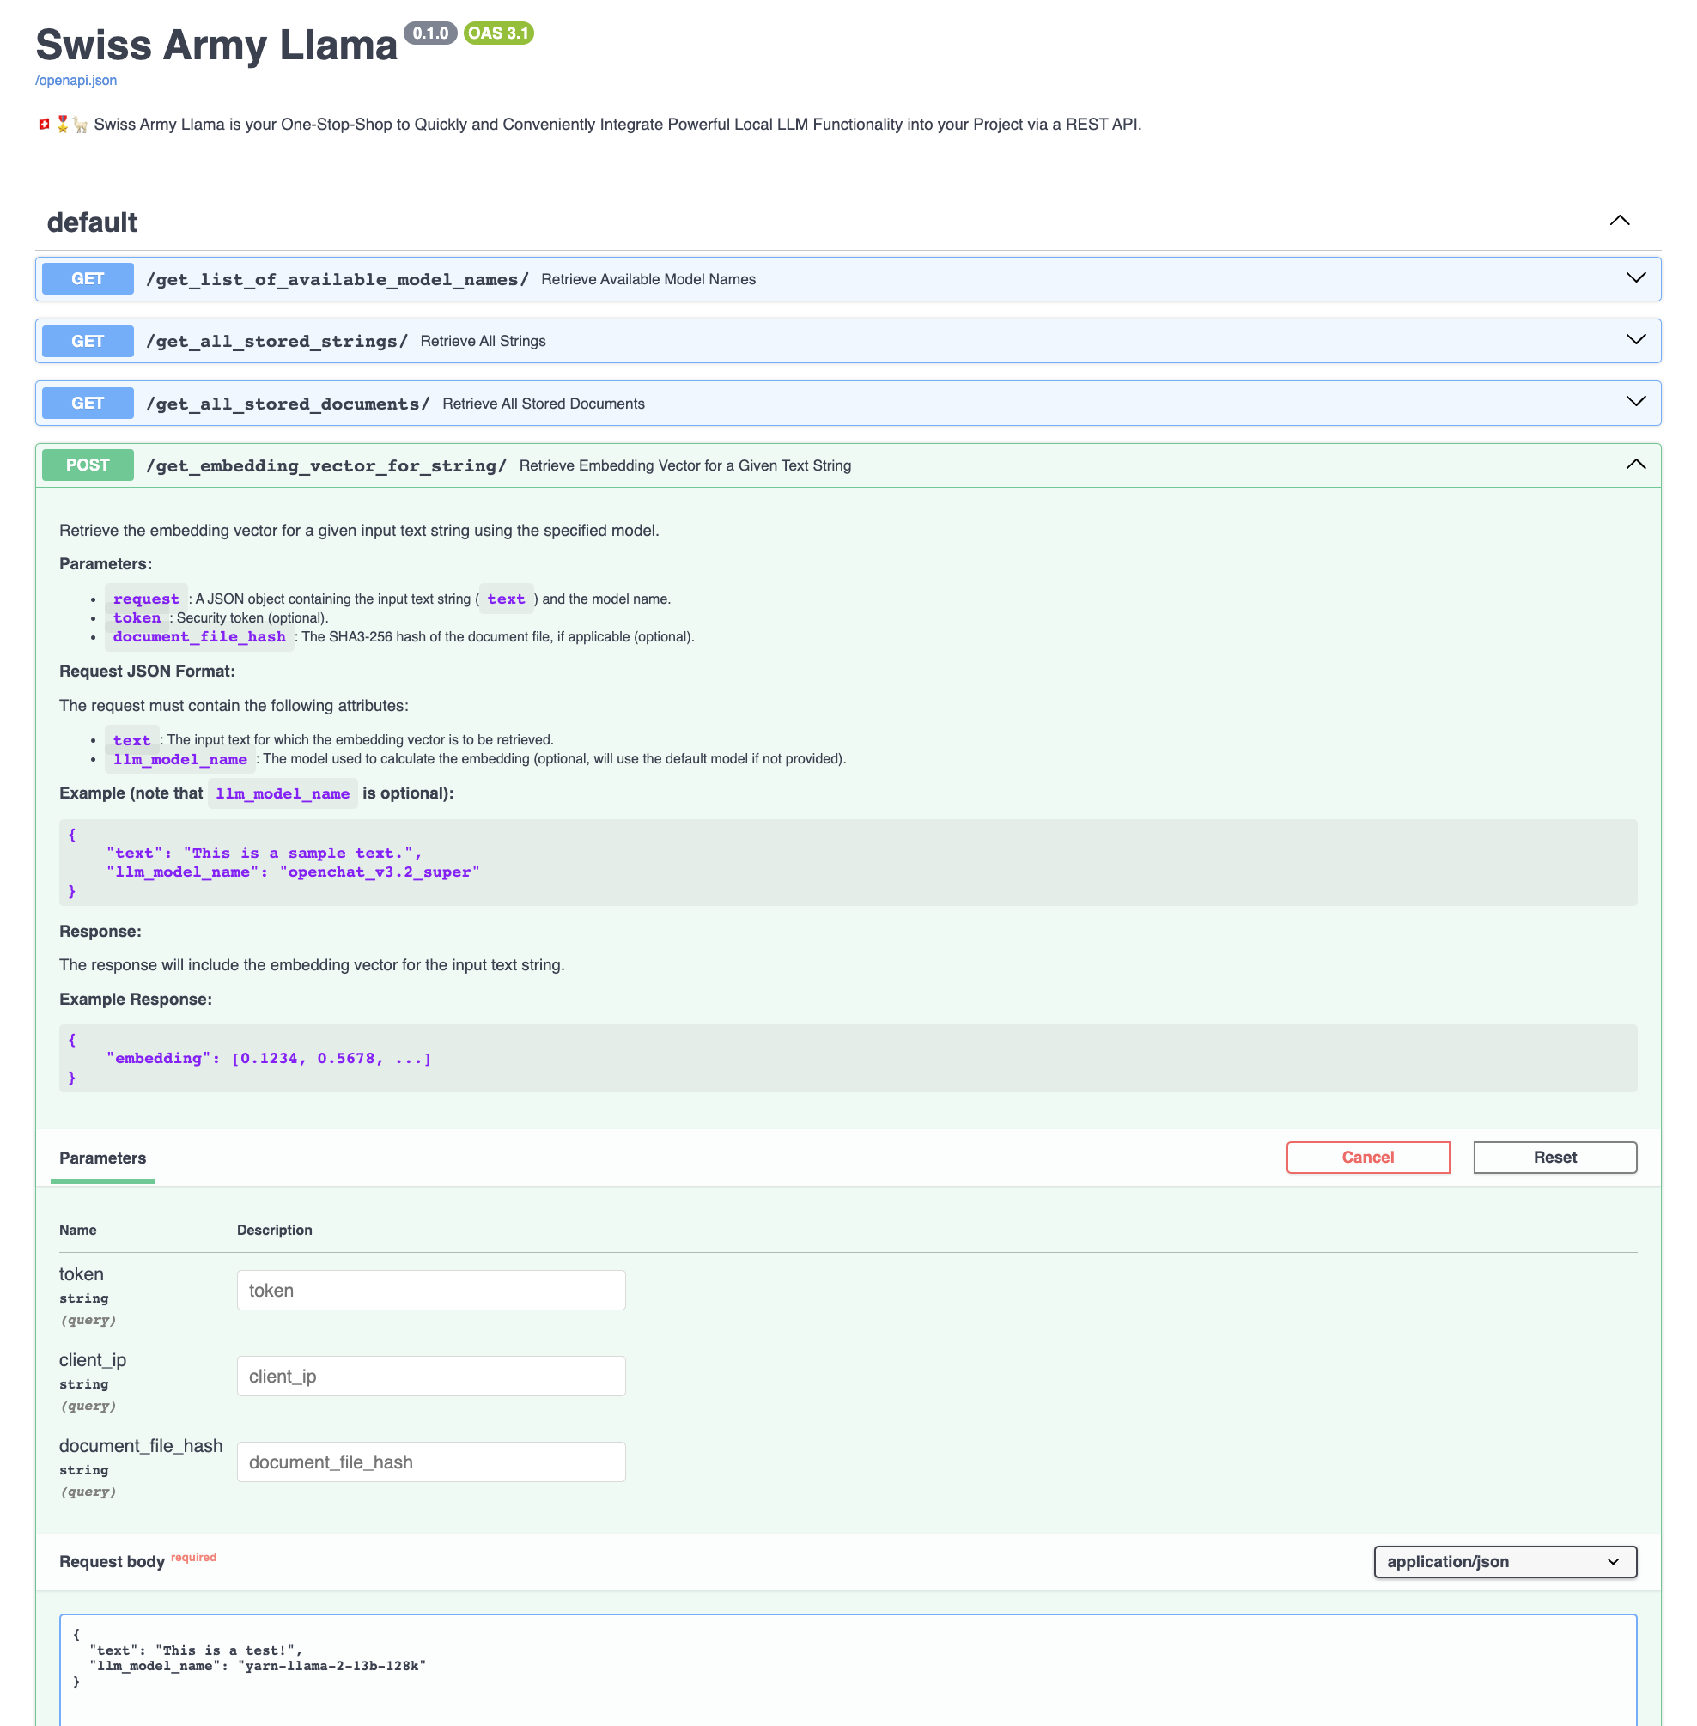Open the /openapi.json link
The width and height of the screenshot is (1697, 1726).
coord(76,80)
